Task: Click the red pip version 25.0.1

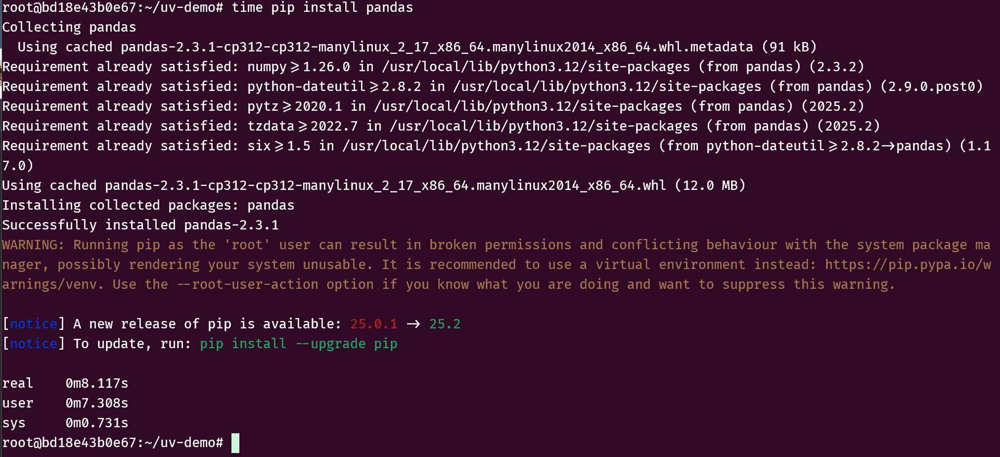Action: point(373,324)
